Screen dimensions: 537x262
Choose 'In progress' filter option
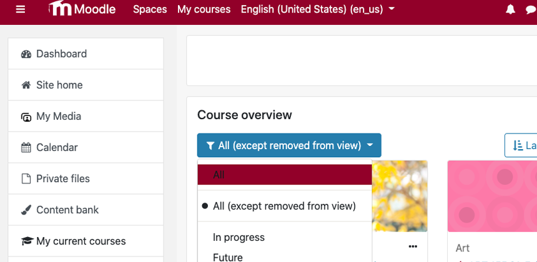coord(239,237)
